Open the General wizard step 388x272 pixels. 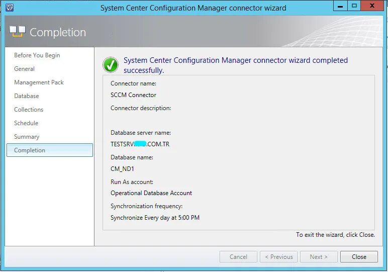[x=24, y=69]
